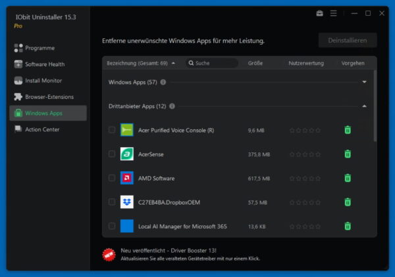The image size is (395, 277).
Task: Uninstall Acer Purified Voice Console via trash icon
Action: pos(348,130)
